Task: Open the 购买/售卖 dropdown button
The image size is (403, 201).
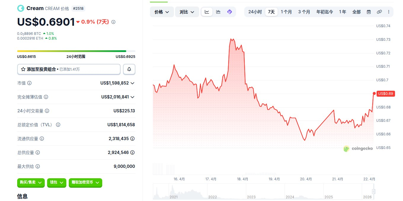Action: 31,182
